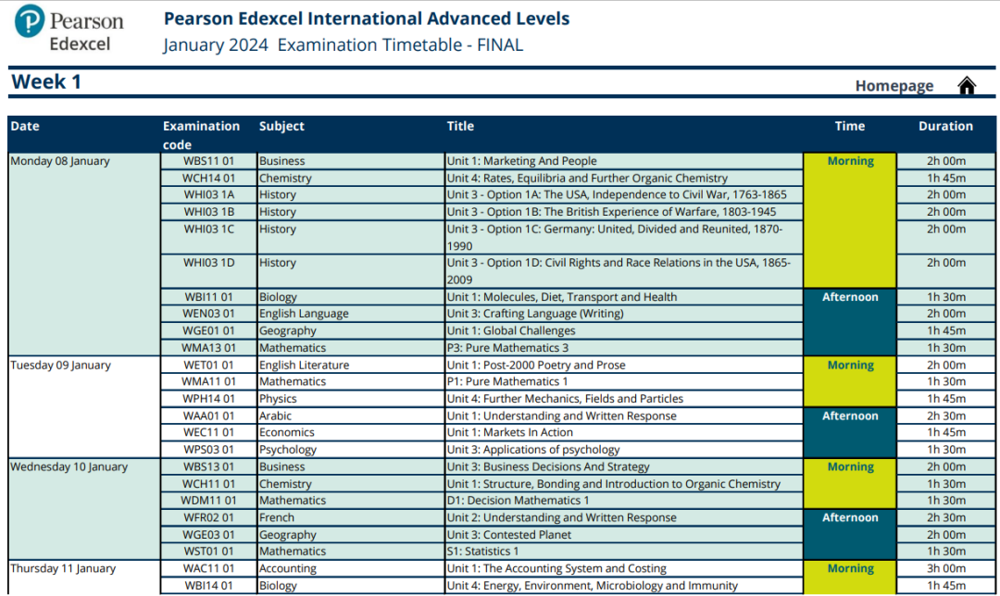Select exam code WPH14 01
Image resolution: width=1000 pixels, height=596 pixels.
pos(208,399)
